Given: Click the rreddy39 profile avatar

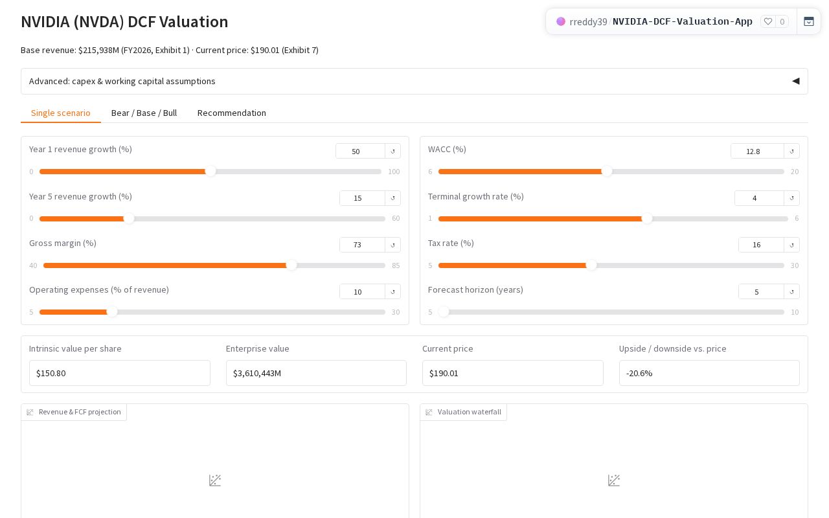Looking at the screenshot, I should pyautogui.click(x=561, y=21).
